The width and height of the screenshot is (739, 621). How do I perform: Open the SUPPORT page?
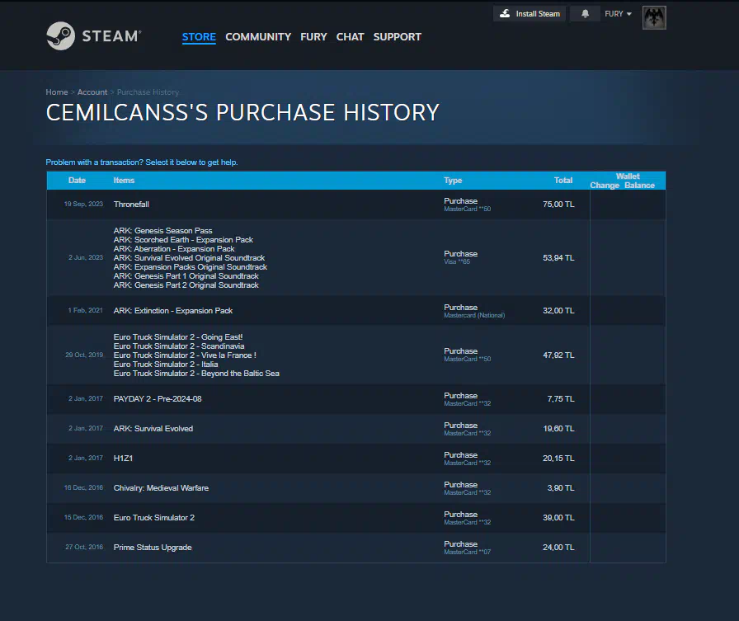pos(398,37)
